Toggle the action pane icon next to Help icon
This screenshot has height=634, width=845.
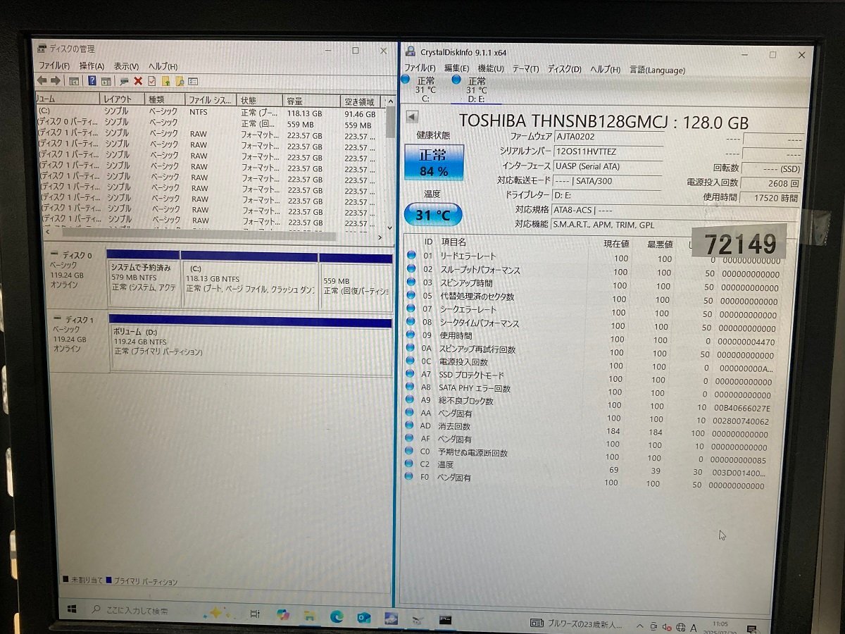coord(106,81)
